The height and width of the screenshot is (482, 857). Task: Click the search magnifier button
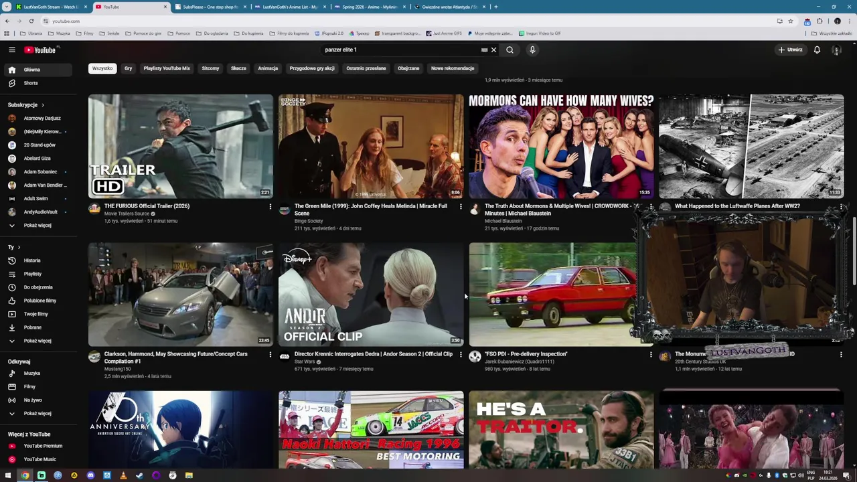tap(510, 50)
